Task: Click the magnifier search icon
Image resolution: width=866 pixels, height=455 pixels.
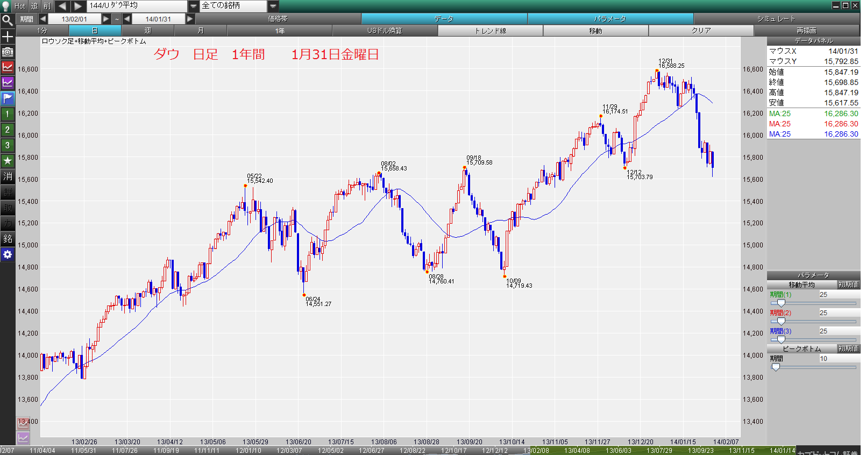Action: pyautogui.click(x=8, y=20)
